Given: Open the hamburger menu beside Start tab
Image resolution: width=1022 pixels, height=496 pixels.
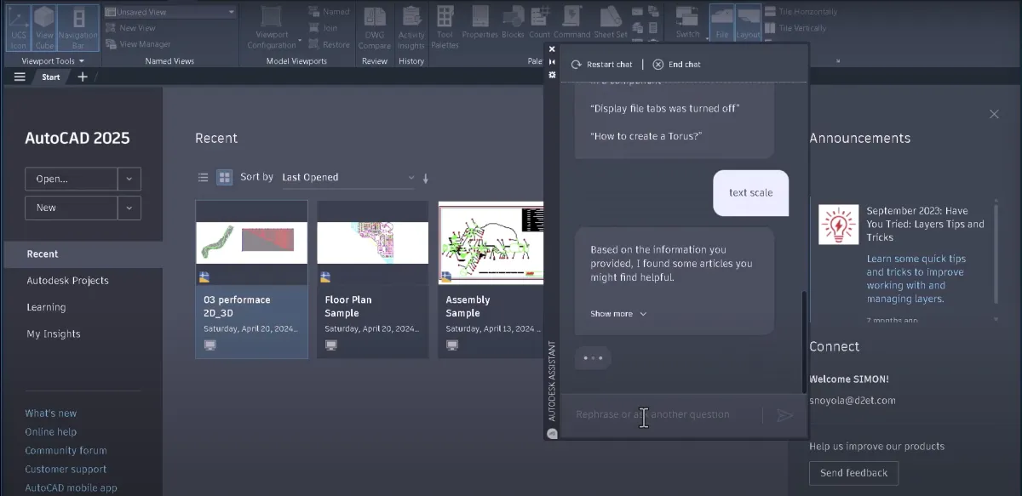Looking at the screenshot, I should (x=20, y=77).
